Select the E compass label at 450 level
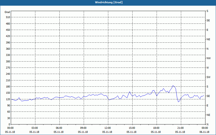This screenshot has height=135, width=216. (x=207, y=30)
